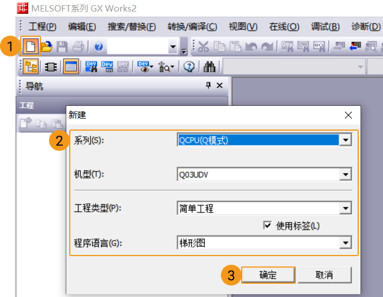Click the chip-shaped icon in second toolbar

pos(51,67)
